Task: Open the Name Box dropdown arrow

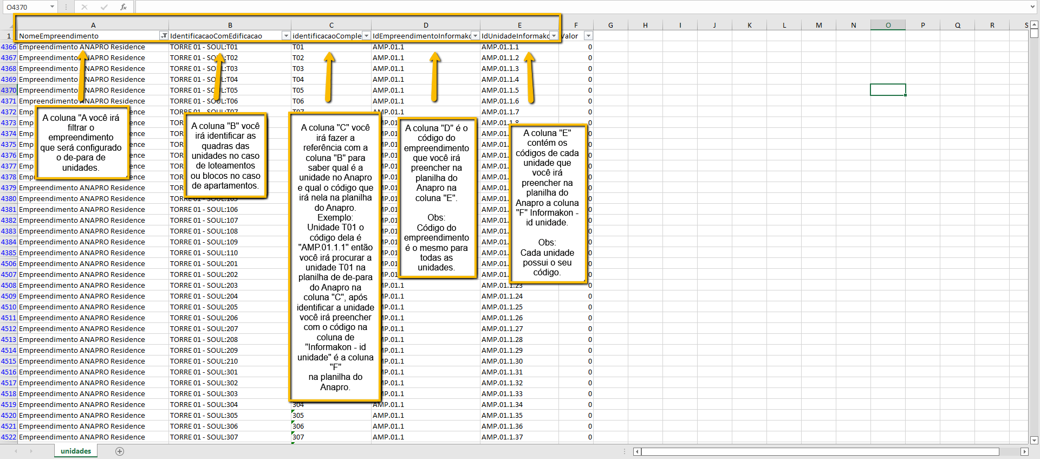Action: [x=53, y=7]
